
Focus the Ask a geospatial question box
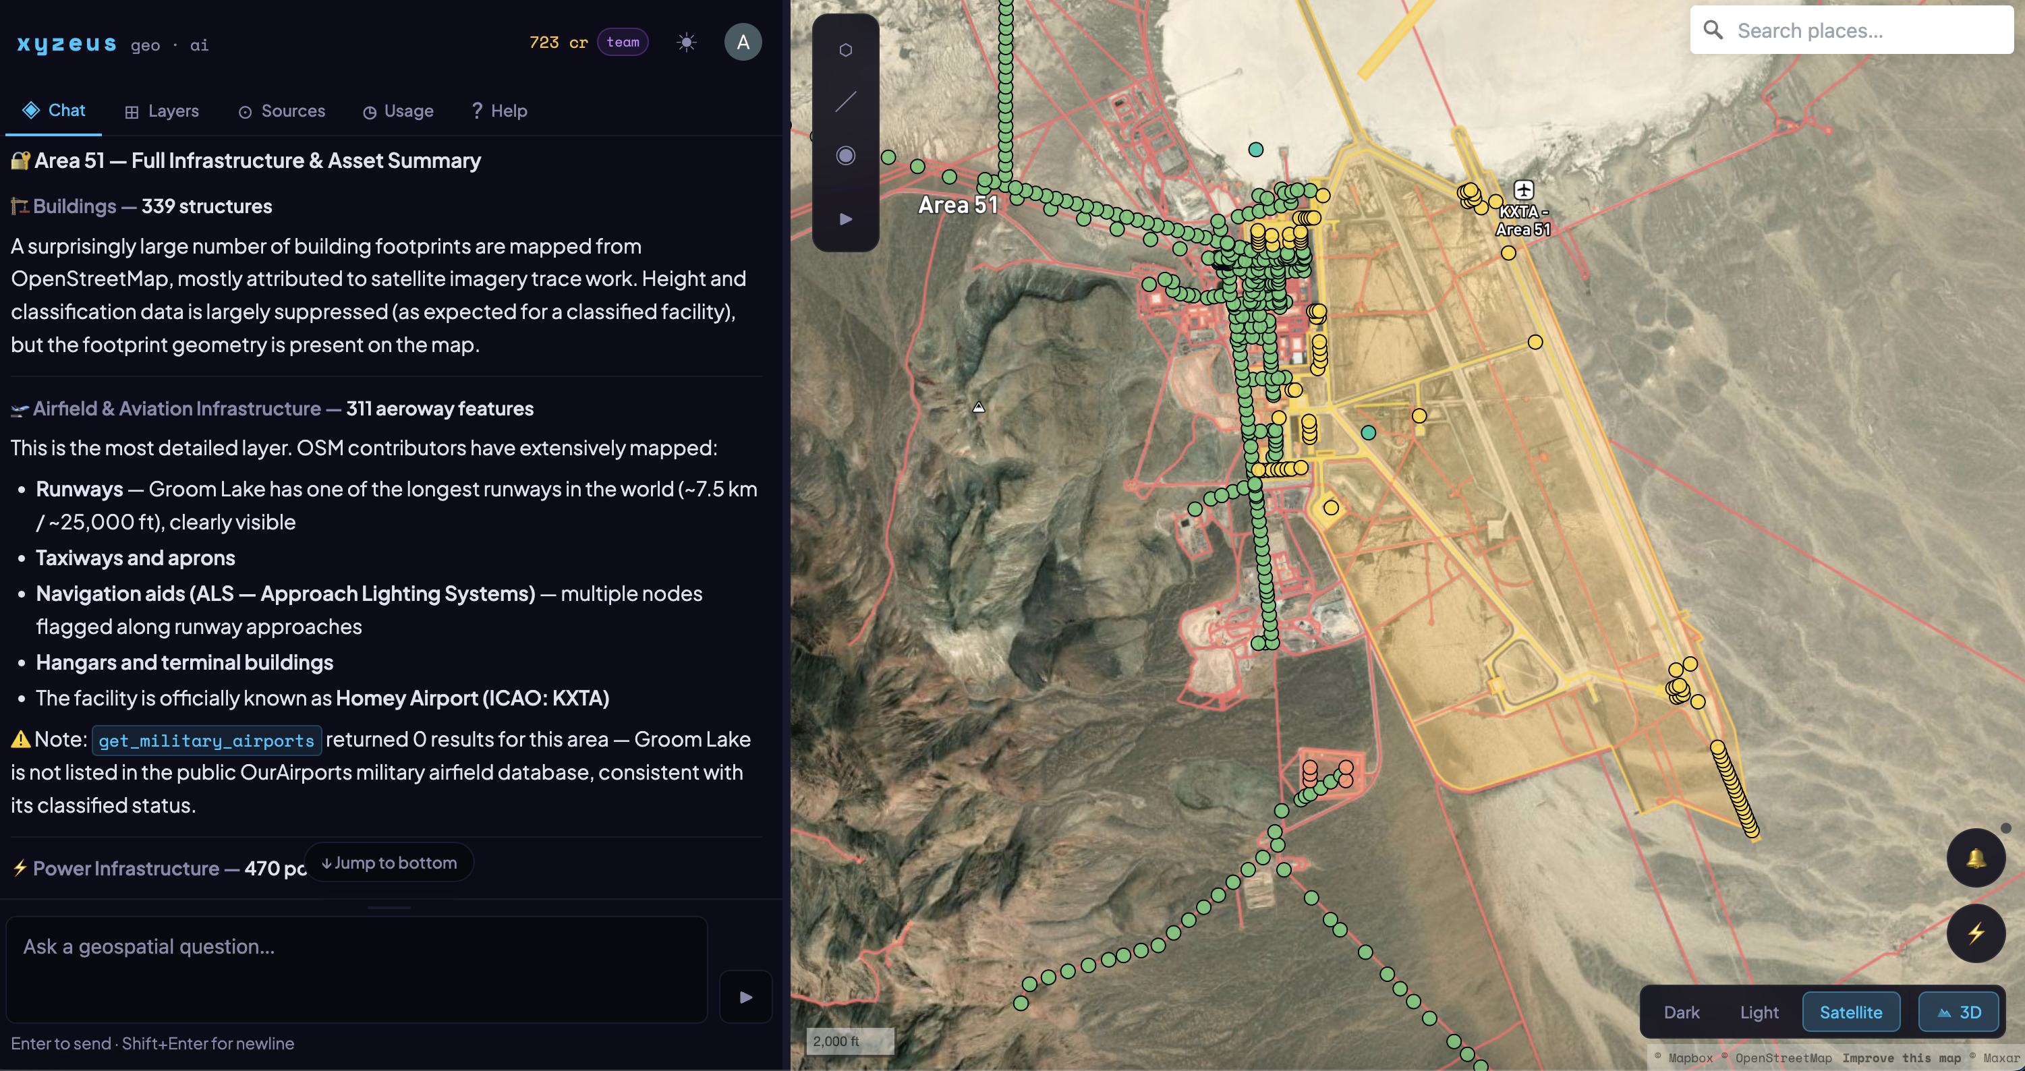[357, 970]
